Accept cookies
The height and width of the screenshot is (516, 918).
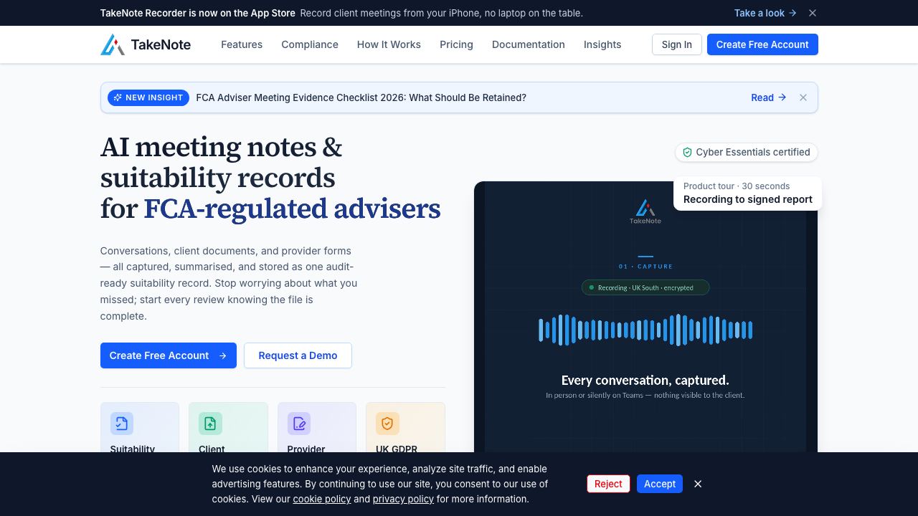point(660,484)
